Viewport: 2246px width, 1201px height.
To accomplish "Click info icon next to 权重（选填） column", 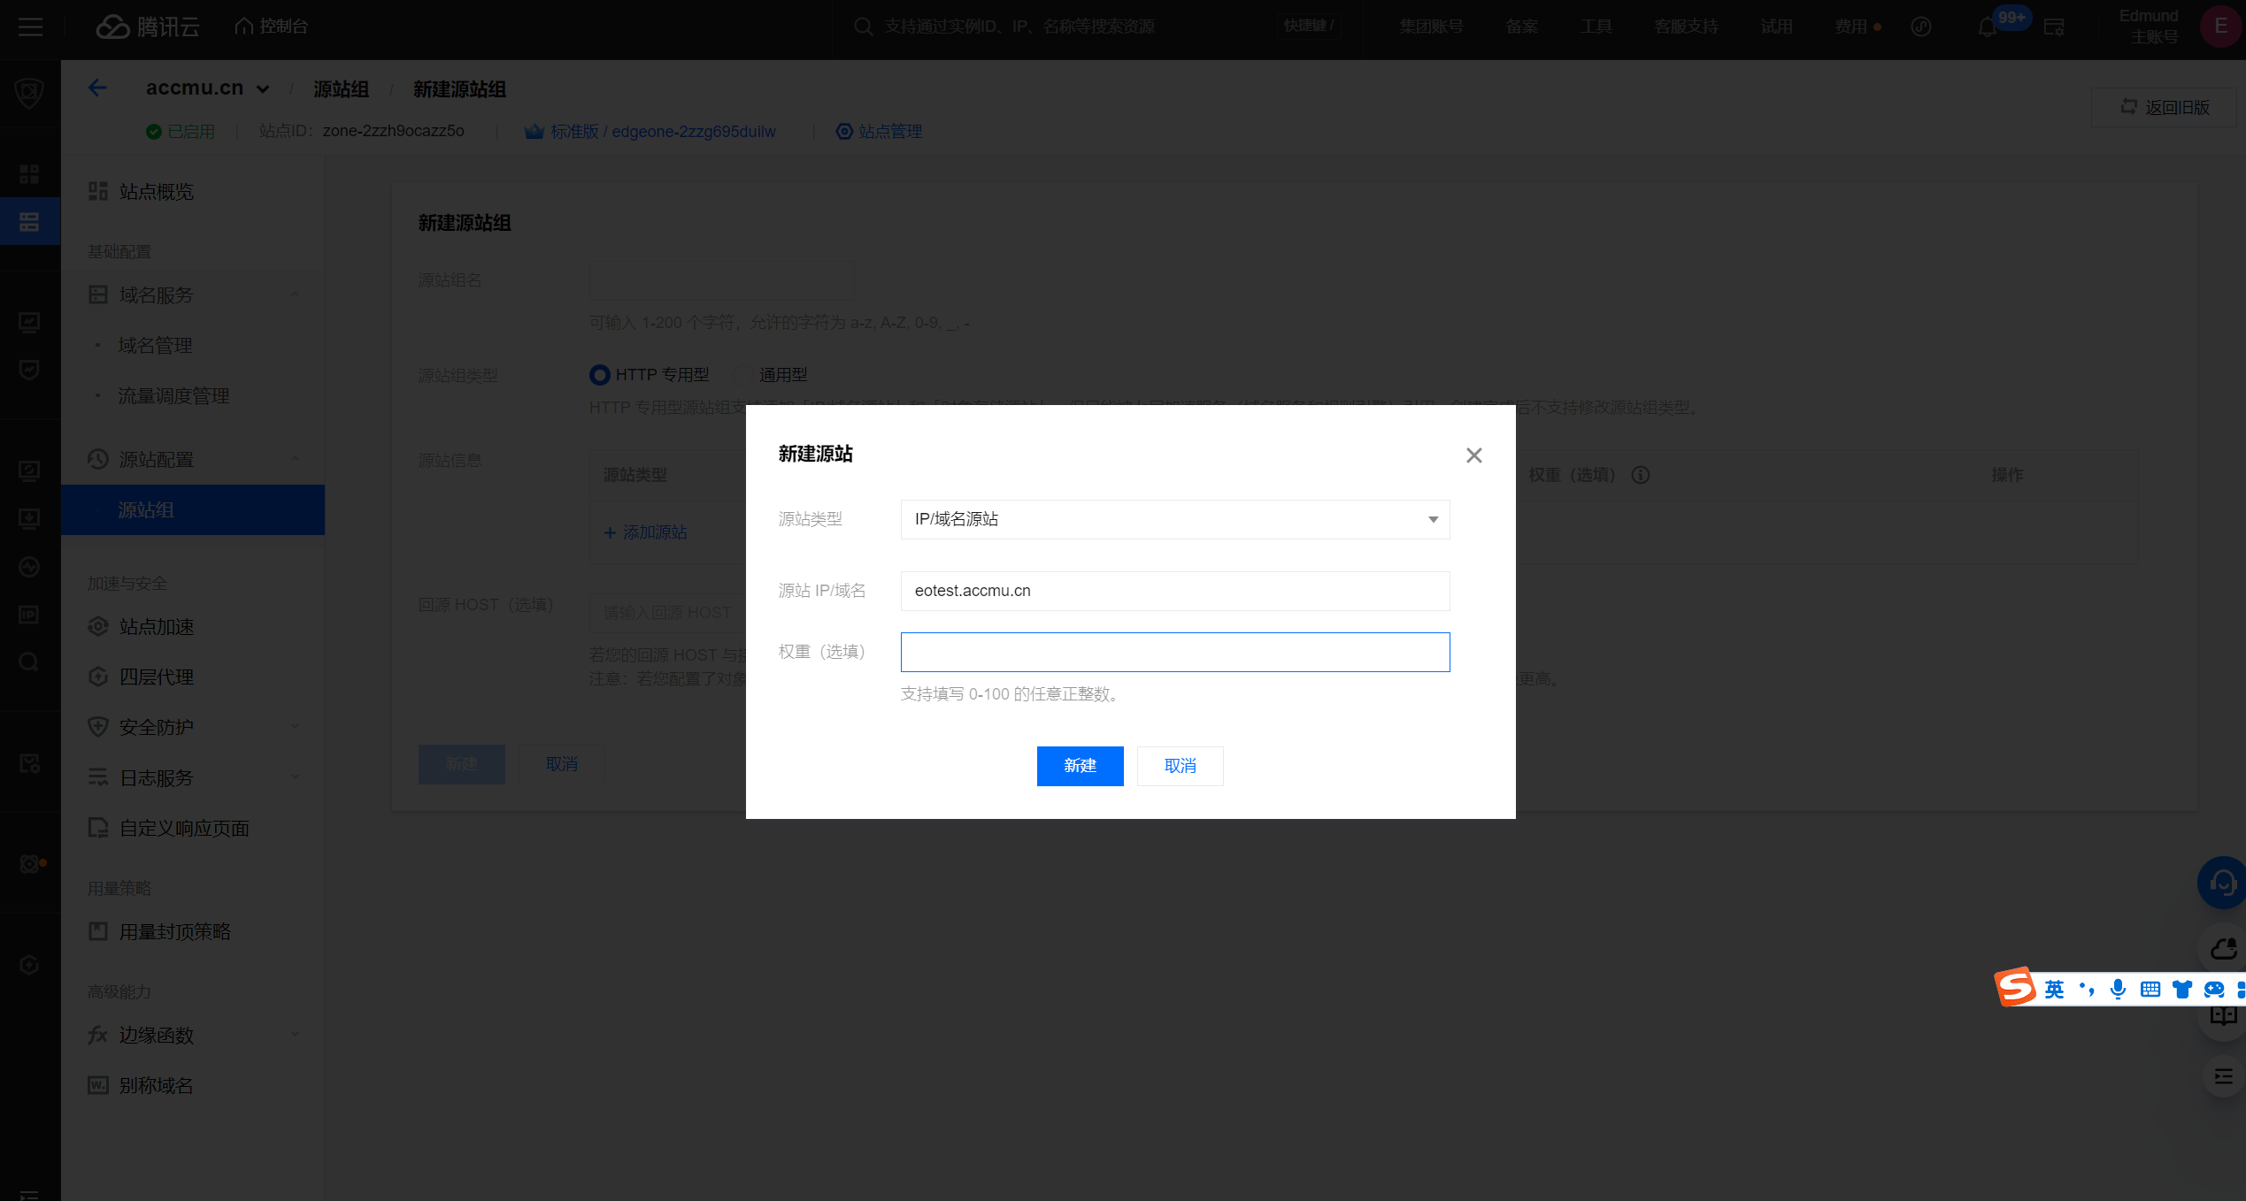I will coord(1641,475).
